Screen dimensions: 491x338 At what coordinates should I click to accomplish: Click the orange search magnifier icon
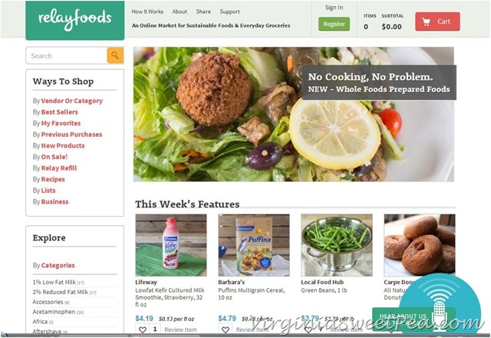click(x=115, y=55)
